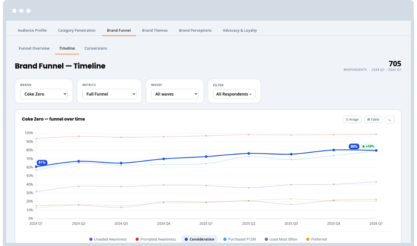This screenshot has height=246, width=417.
Task: Click the Brand Funnel — Timeline heading
Action: (x=60, y=66)
